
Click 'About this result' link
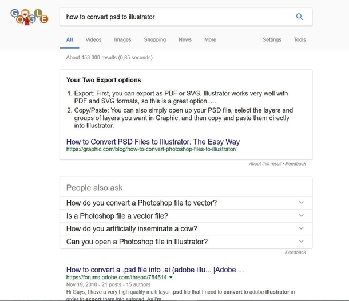[x=265, y=164]
